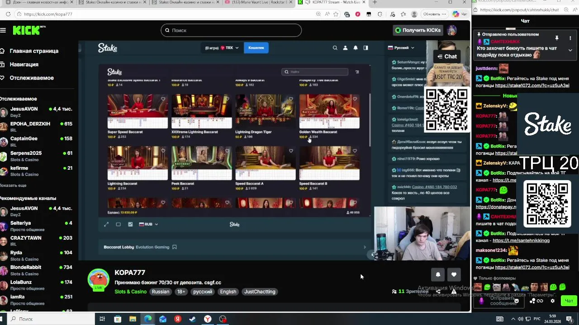
Task: Open Windows notification center icon
Action: (x=570, y=319)
